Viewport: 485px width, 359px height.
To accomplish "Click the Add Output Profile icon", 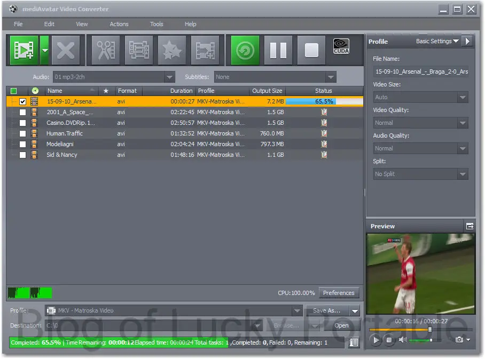I will (x=205, y=50).
